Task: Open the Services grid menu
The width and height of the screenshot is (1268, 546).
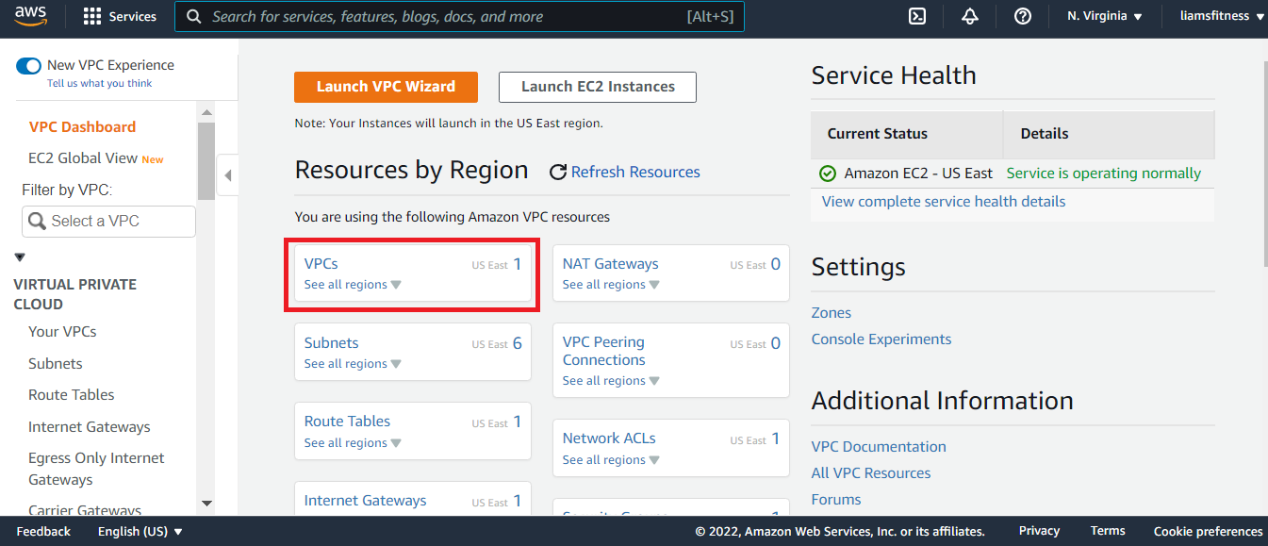Action: click(x=91, y=16)
